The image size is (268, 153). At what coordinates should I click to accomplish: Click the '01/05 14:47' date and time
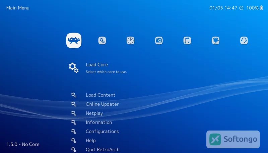pos(223,8)
